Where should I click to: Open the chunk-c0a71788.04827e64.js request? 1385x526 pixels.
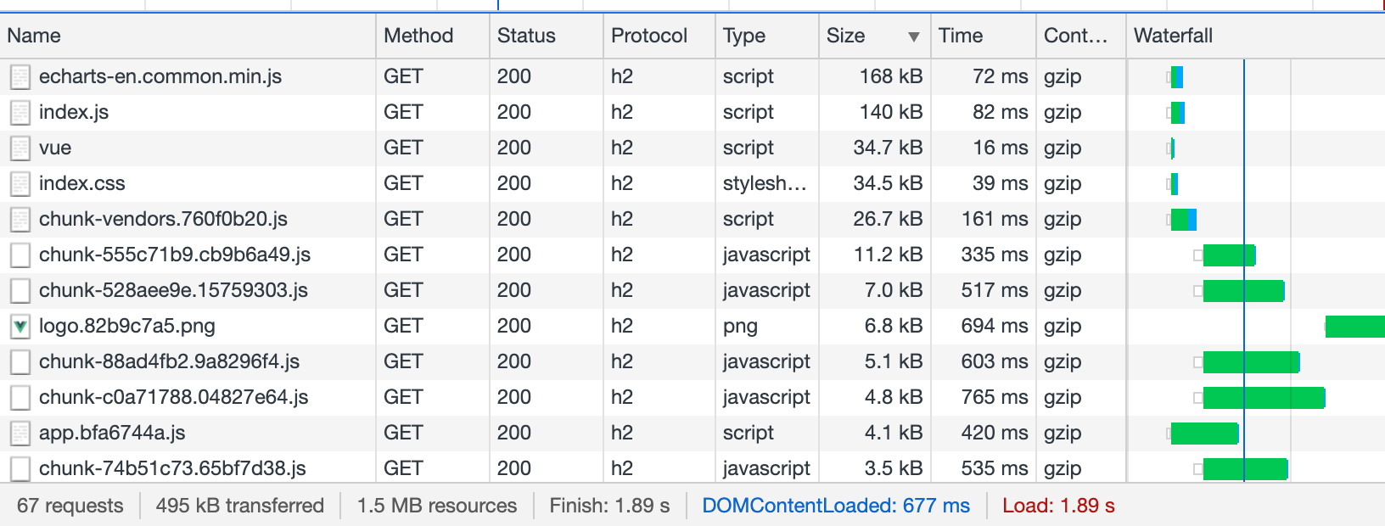tap(173, 397)
